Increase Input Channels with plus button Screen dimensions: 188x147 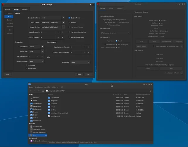[62, 32]
